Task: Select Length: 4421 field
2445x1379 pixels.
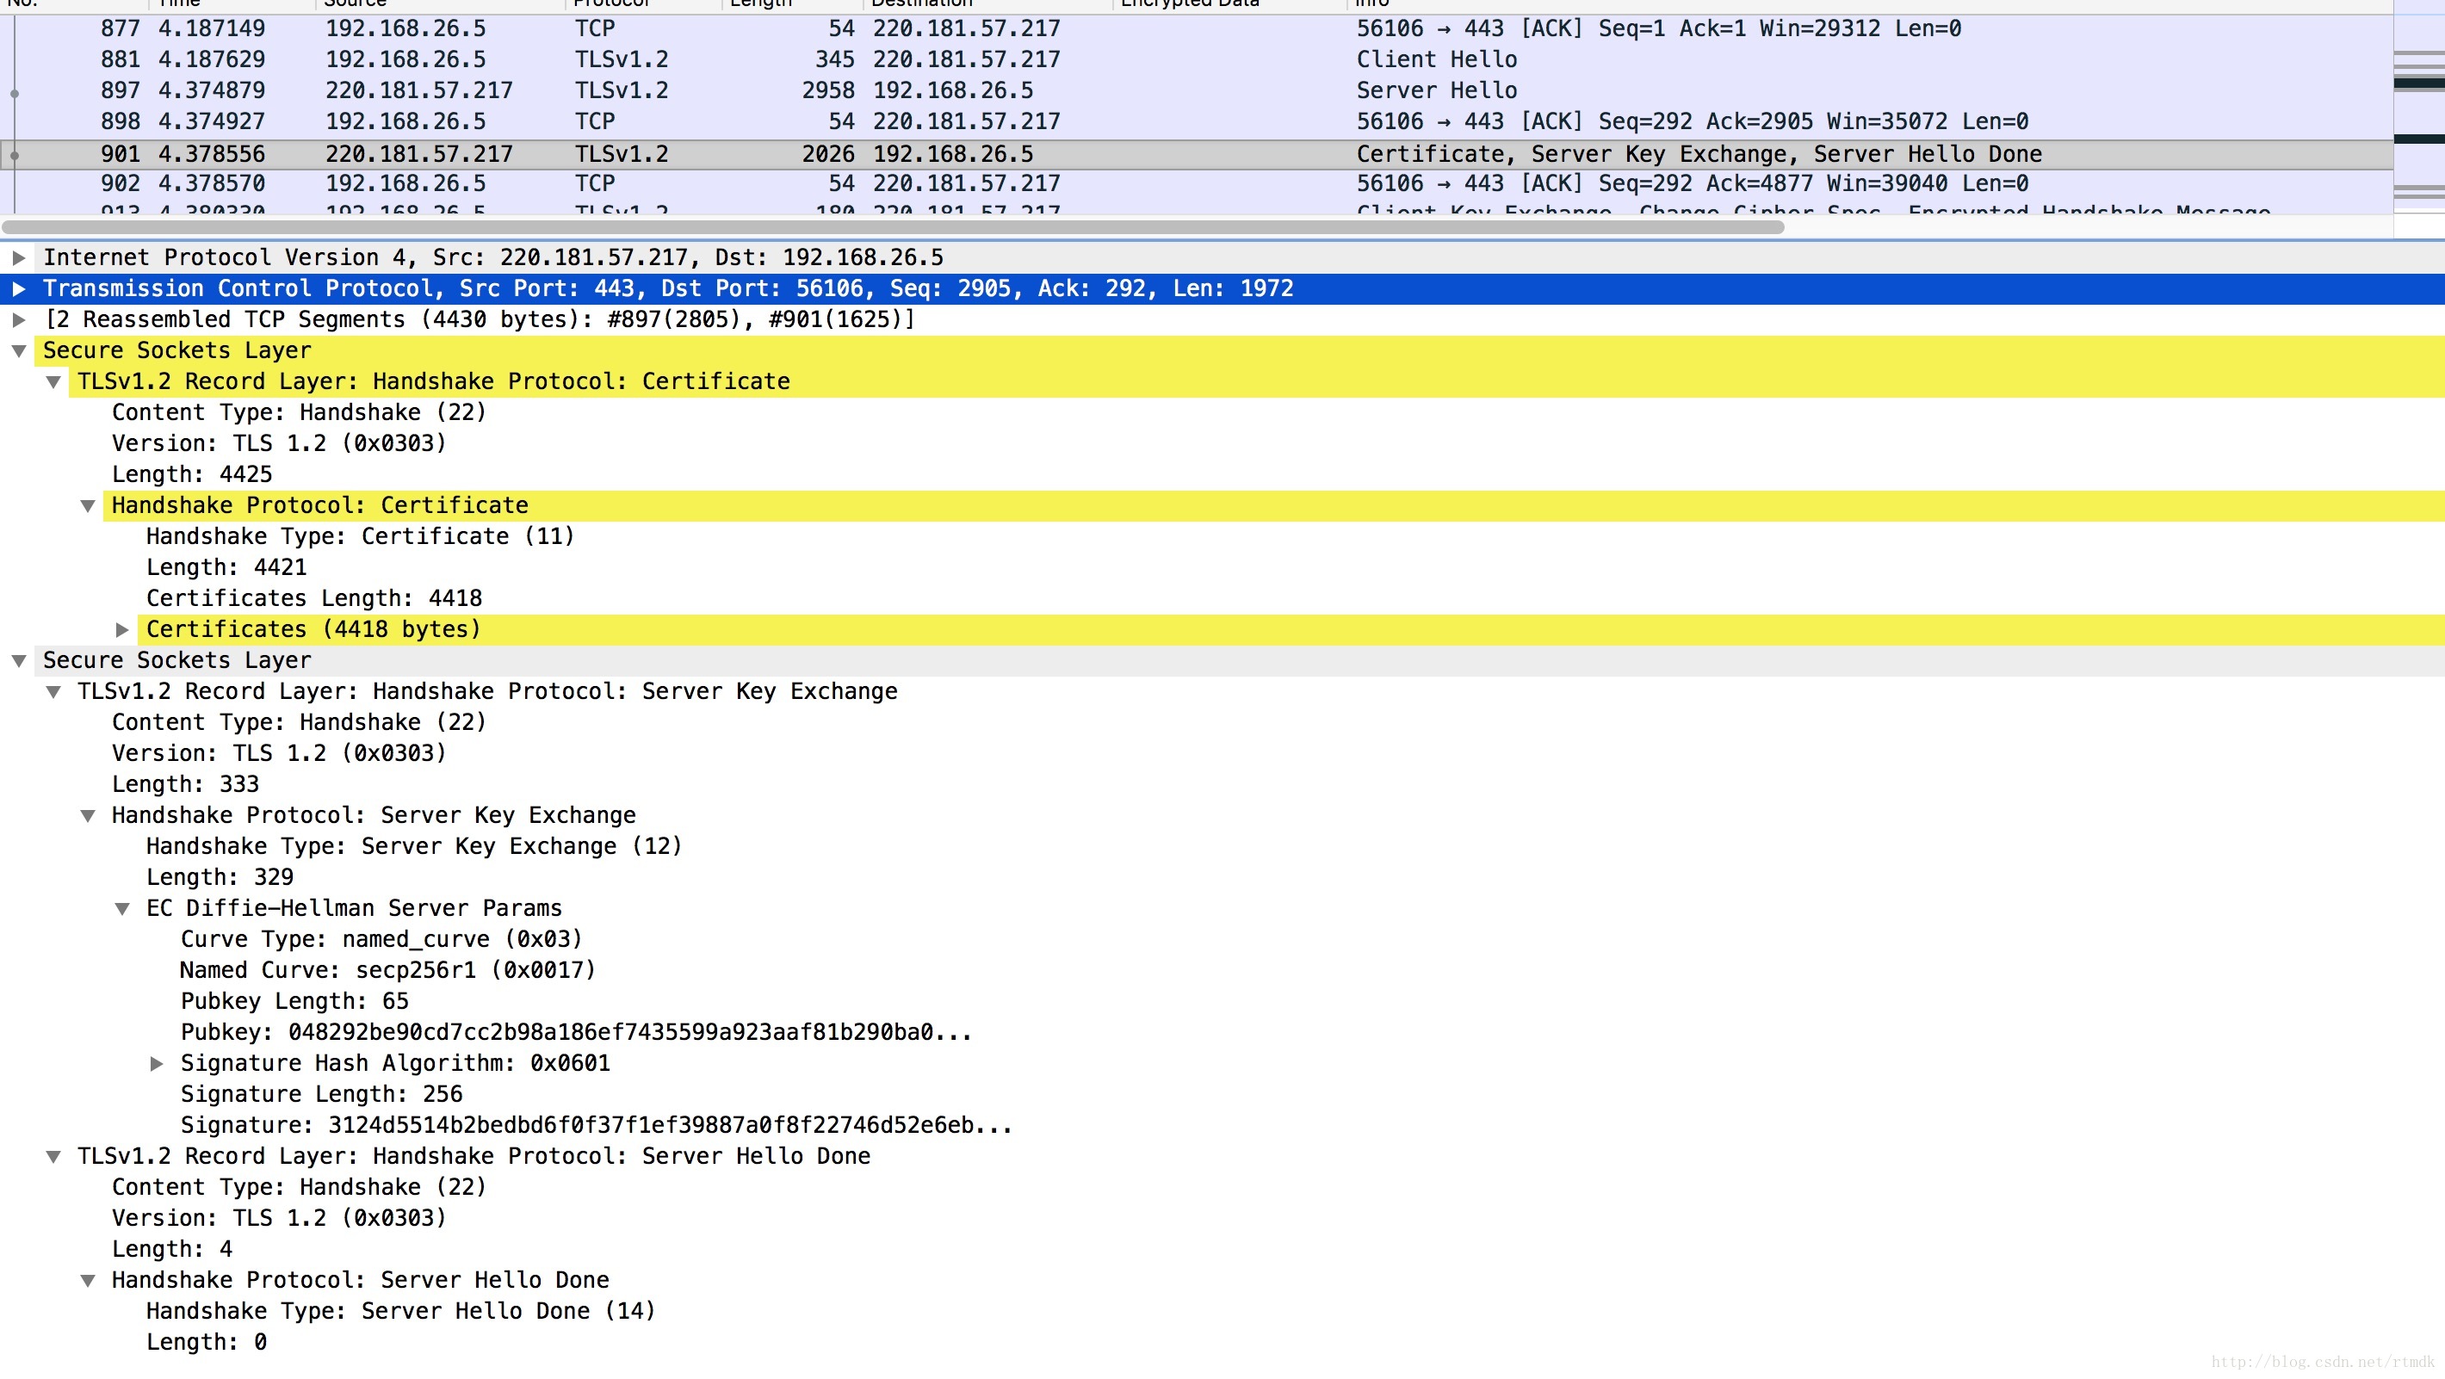Action: [x=226, y=567]
